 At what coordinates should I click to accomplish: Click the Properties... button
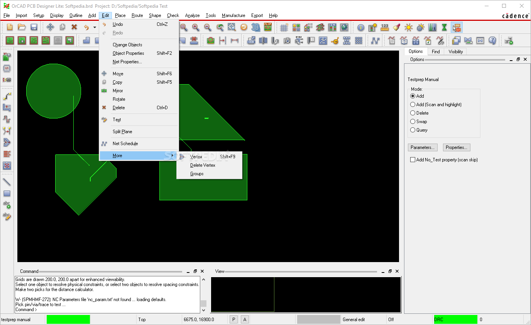[457, 147]
